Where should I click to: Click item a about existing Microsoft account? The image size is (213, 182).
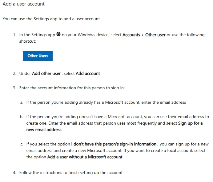tap(106, 102)
